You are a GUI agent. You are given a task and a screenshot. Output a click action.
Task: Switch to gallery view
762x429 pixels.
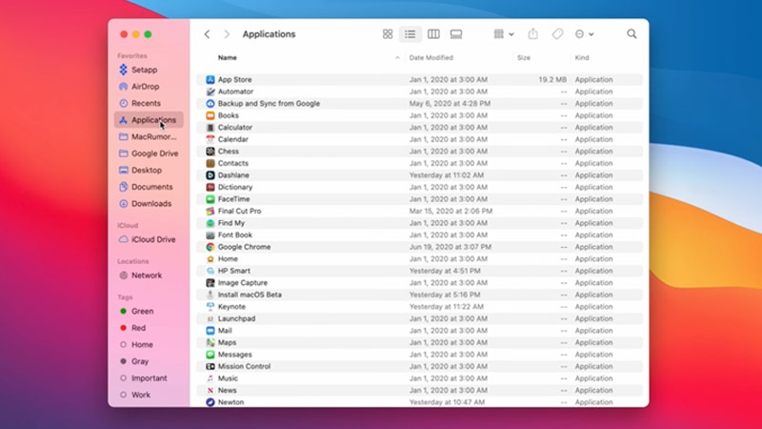tap(456, 34)
